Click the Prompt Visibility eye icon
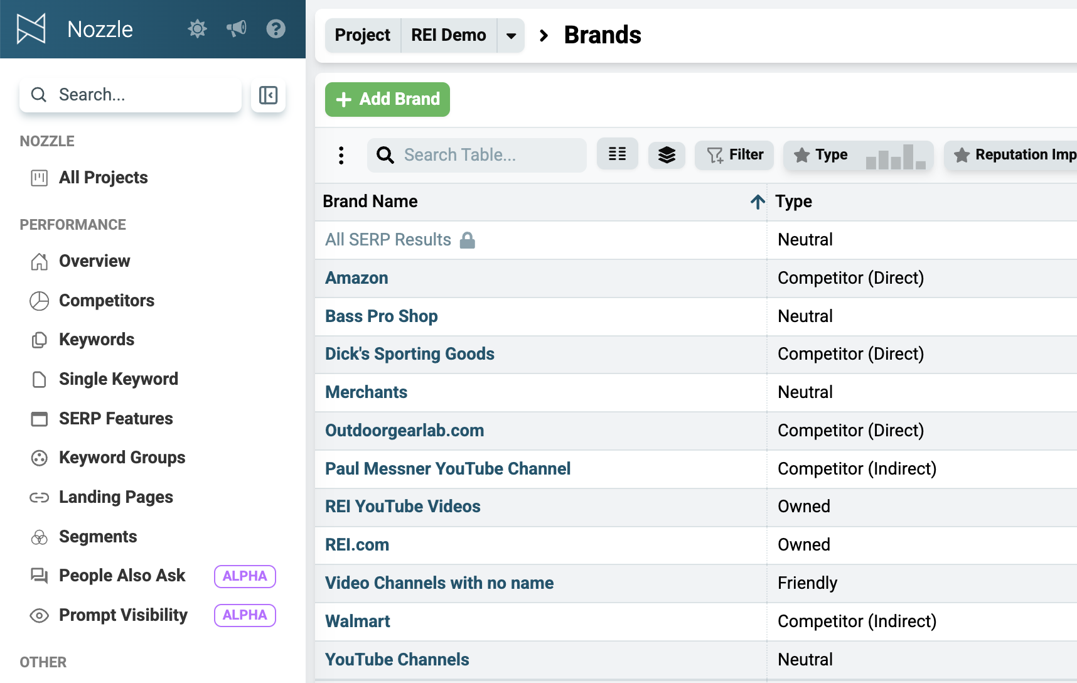This screenshot has width=1077, height=683. (39, 615)
